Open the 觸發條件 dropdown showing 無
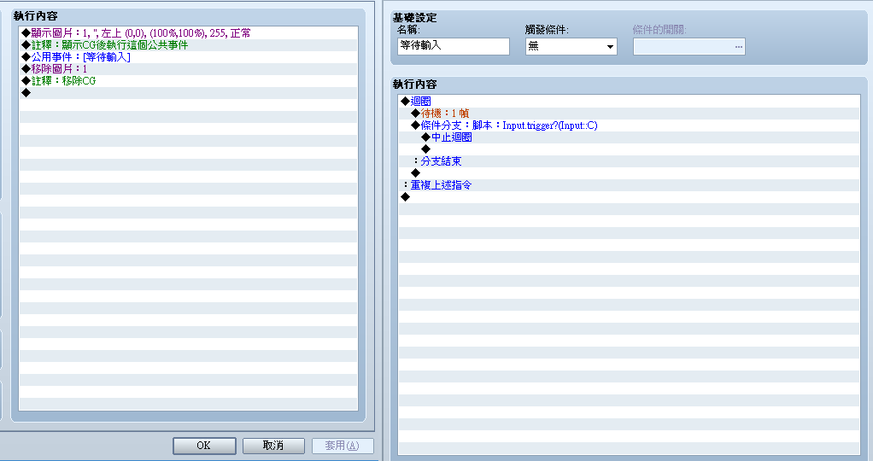This screenshot has width=873, height=461. 571,47
